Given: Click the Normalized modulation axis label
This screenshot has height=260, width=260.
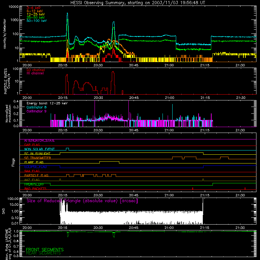Looking at the screenshot, I should pyautogui.click(x=8, y=113).
